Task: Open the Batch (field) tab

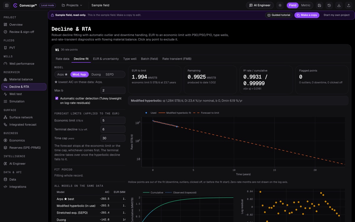Action: [149, 59]
